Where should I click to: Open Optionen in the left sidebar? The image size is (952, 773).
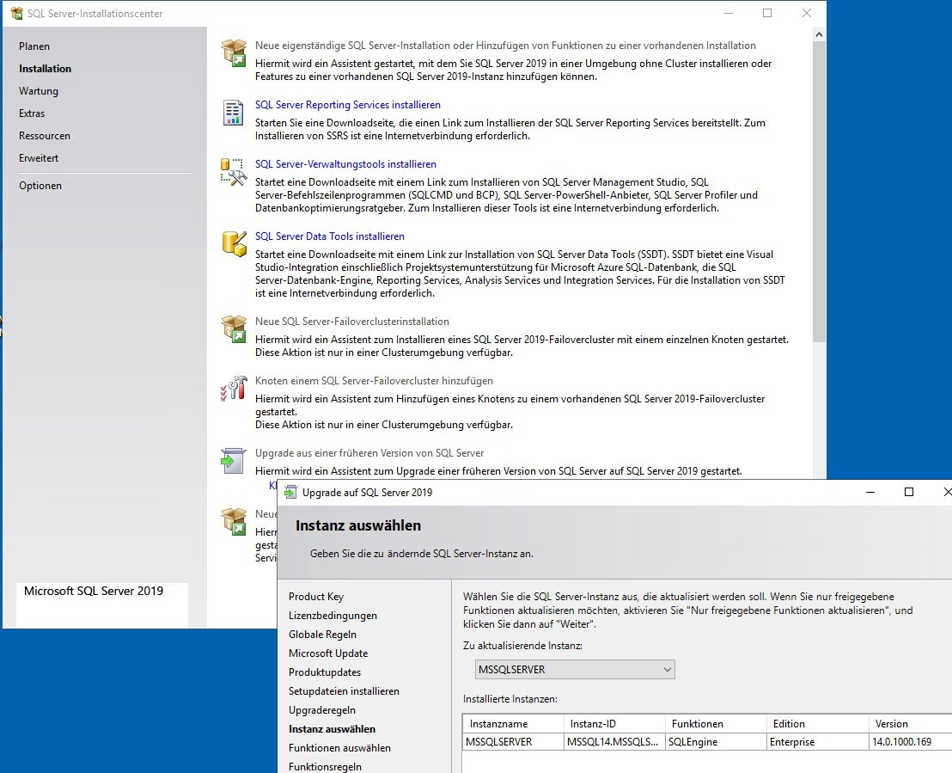tap(40, 186)
